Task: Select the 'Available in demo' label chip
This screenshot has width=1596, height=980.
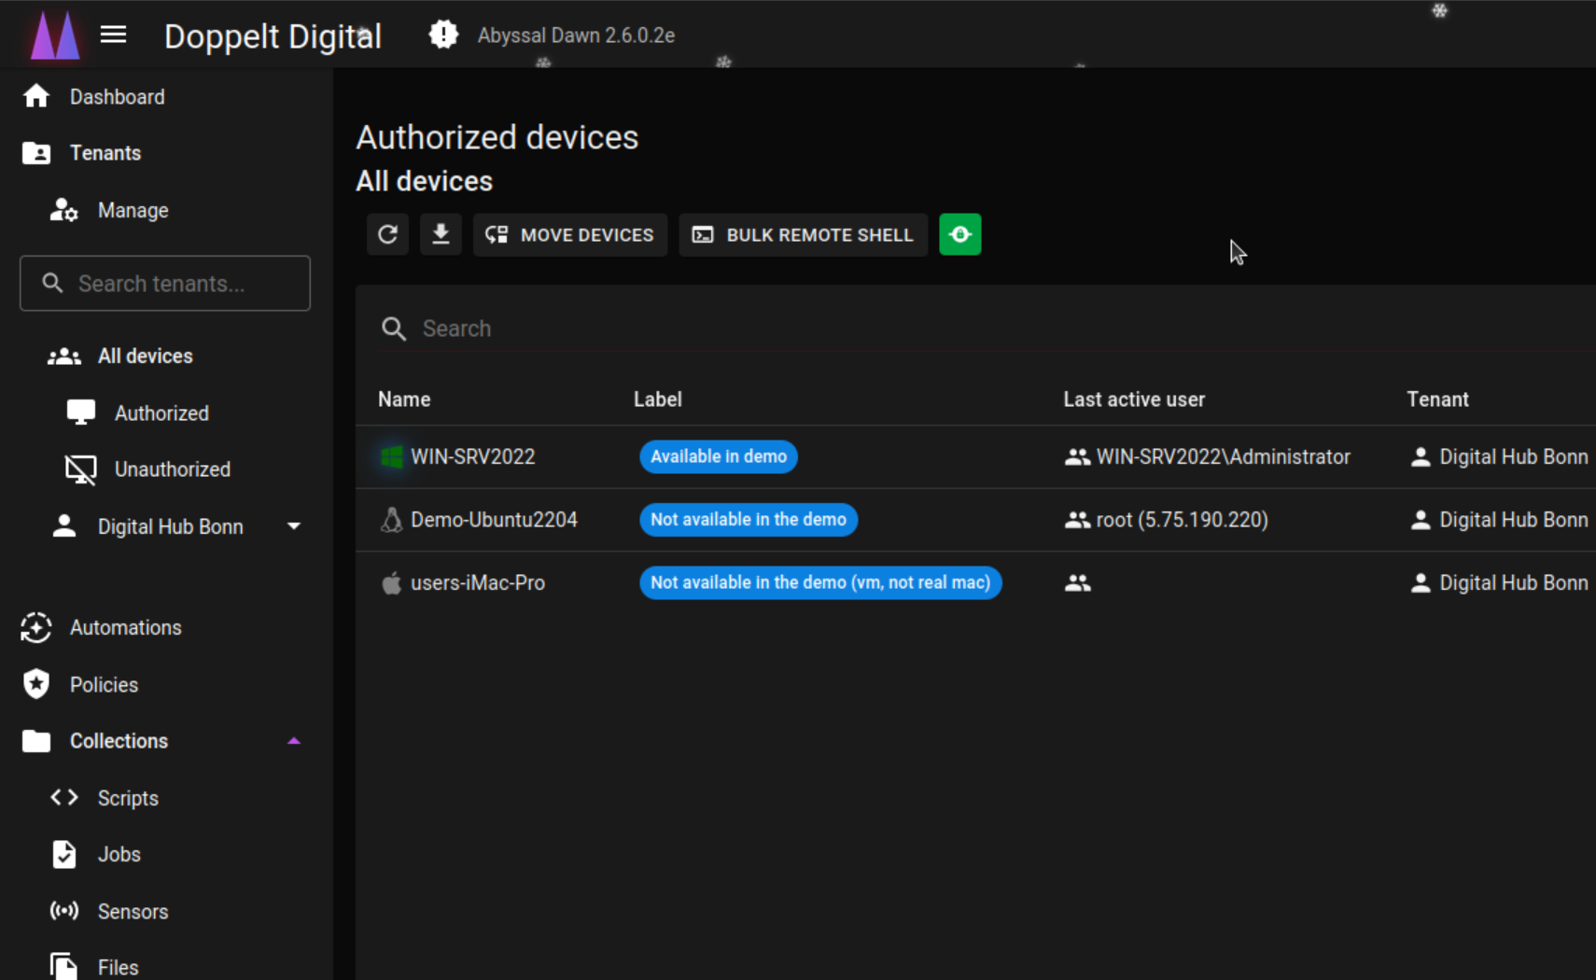Action: pyautogui.click(x=717, y=456)
